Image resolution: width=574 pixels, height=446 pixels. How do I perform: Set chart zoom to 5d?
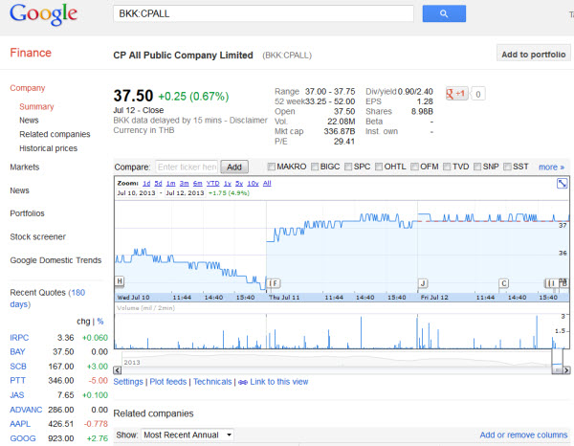click(158, 183)
